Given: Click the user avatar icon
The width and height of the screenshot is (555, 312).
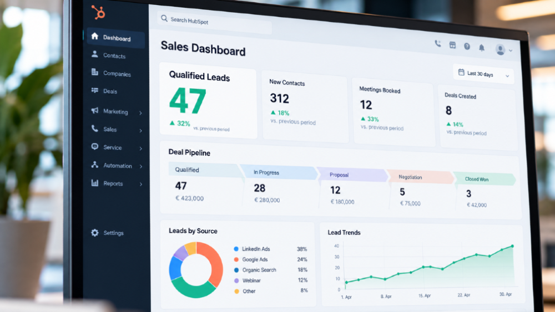Looking at the screenshot, I should 500,49.
